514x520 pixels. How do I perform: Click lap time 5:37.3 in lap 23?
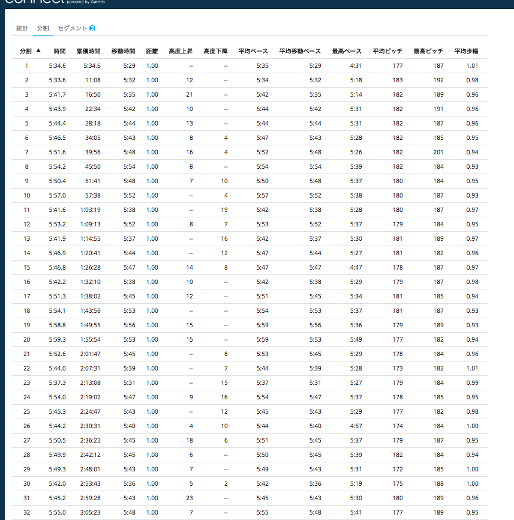click(58, 383)
